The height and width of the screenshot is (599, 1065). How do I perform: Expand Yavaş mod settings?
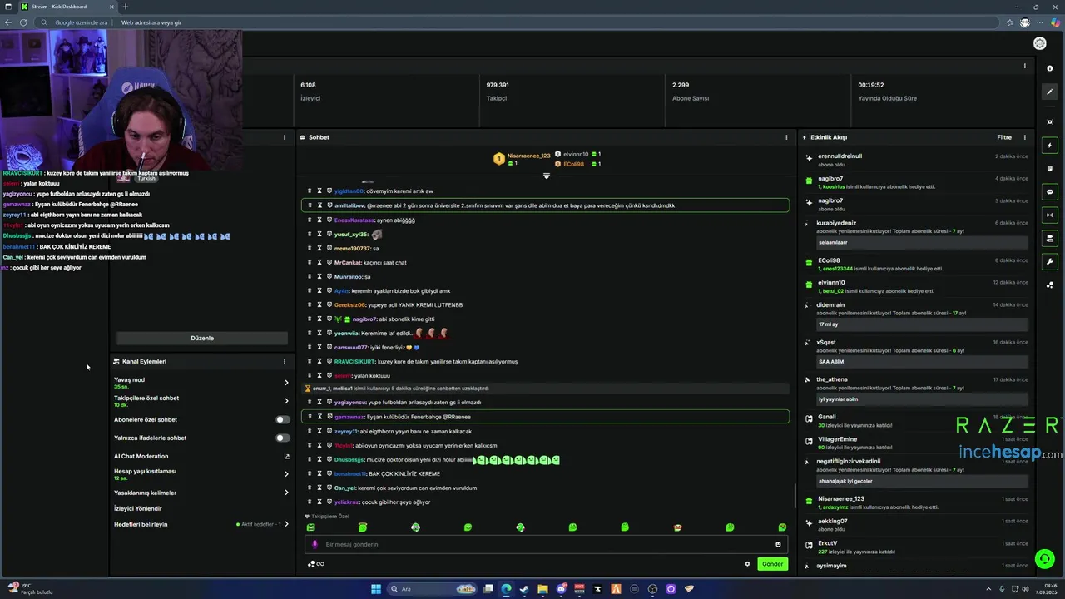286,383
